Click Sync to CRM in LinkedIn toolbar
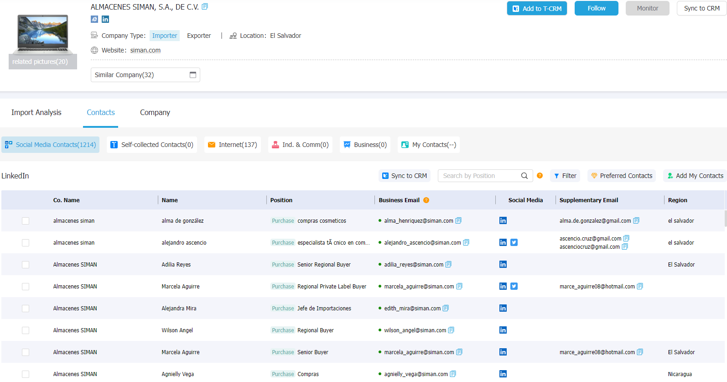This screenshot has width=727, height=382. [405, 176]
